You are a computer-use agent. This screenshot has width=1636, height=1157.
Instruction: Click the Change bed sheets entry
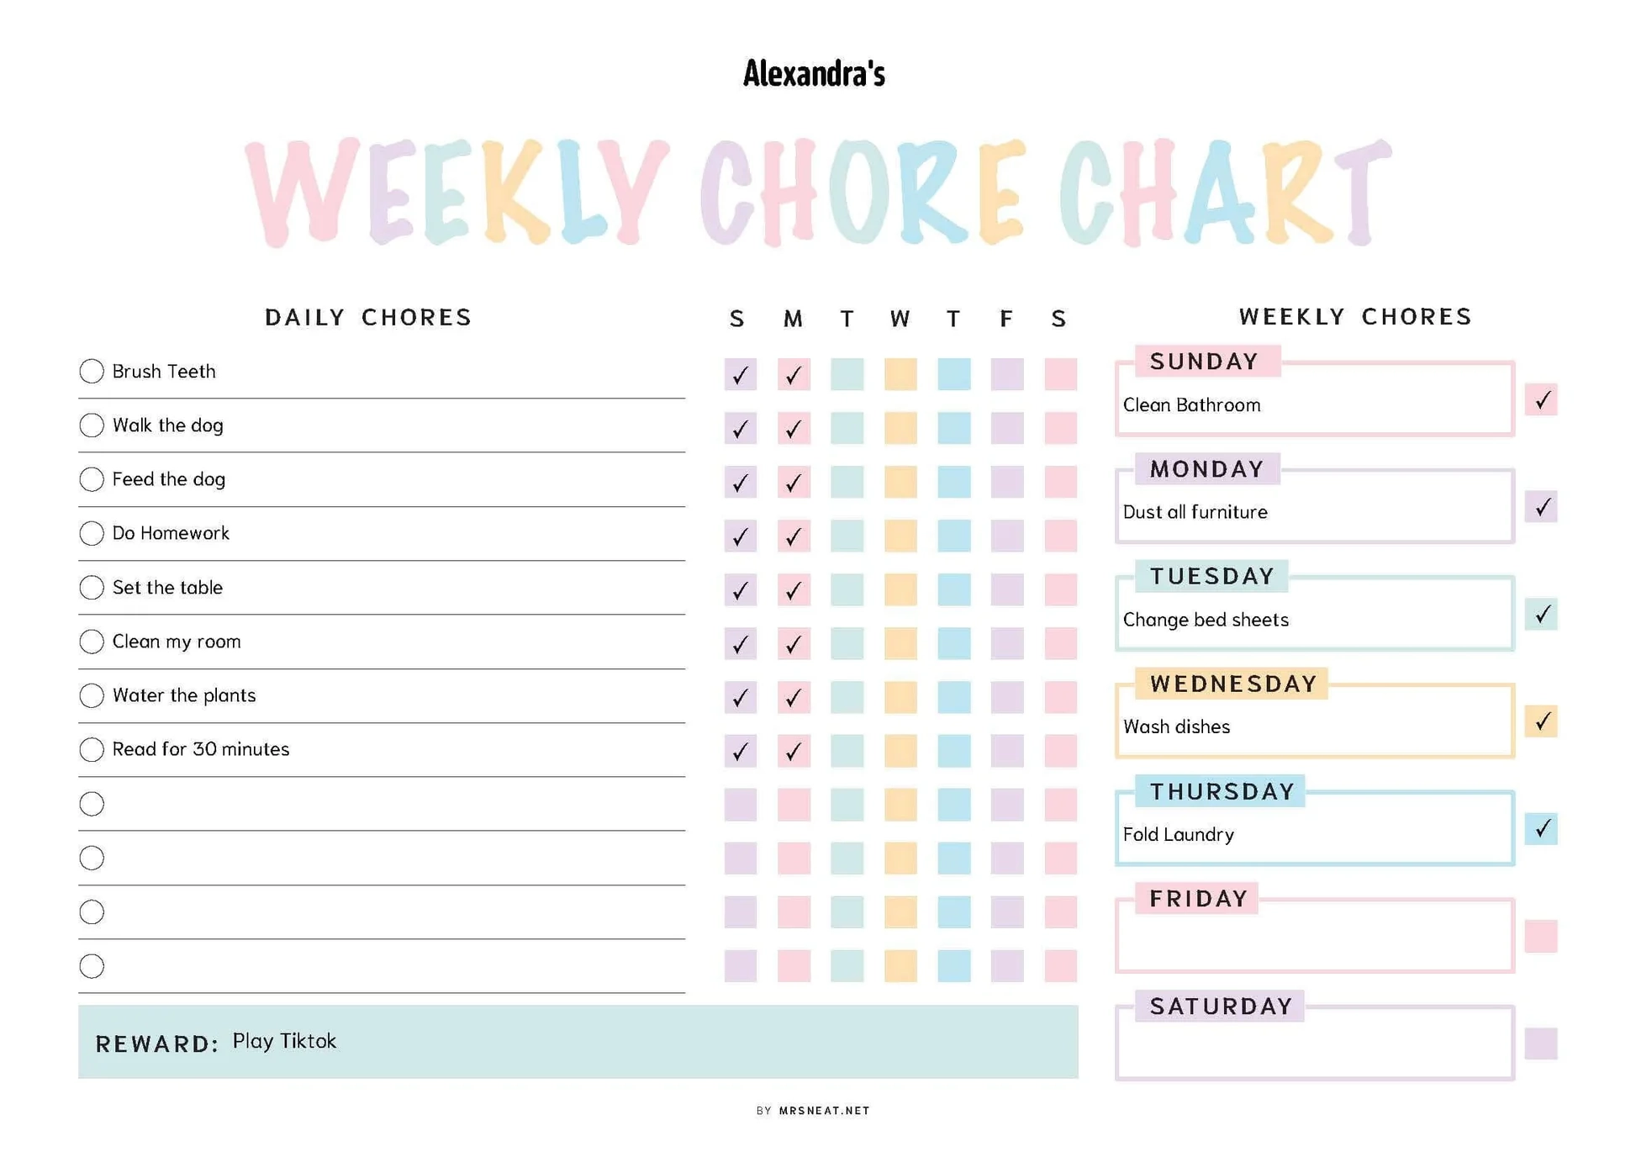1206,620
